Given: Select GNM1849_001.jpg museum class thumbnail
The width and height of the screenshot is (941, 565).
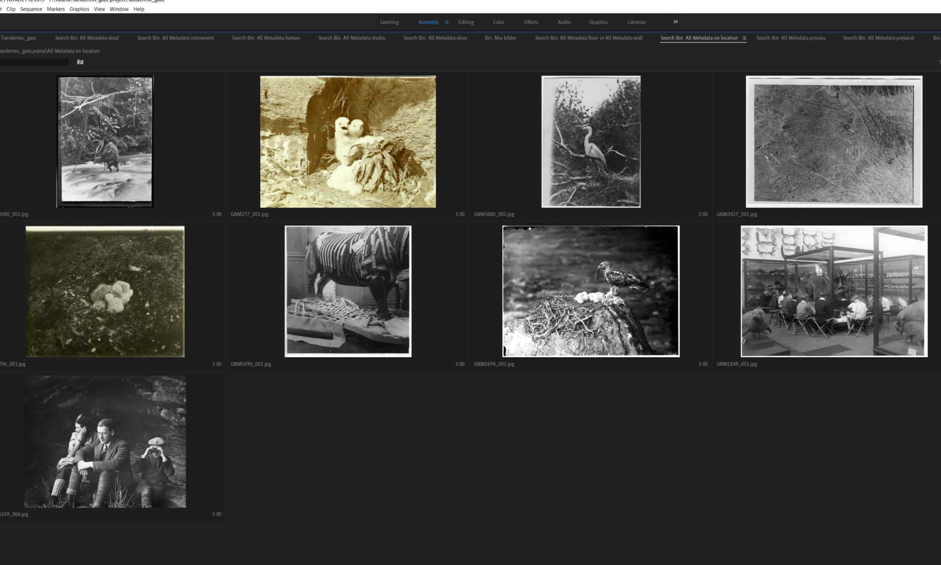Looking at the screenshot, I should pyautogui.click(x=834, y=292).
